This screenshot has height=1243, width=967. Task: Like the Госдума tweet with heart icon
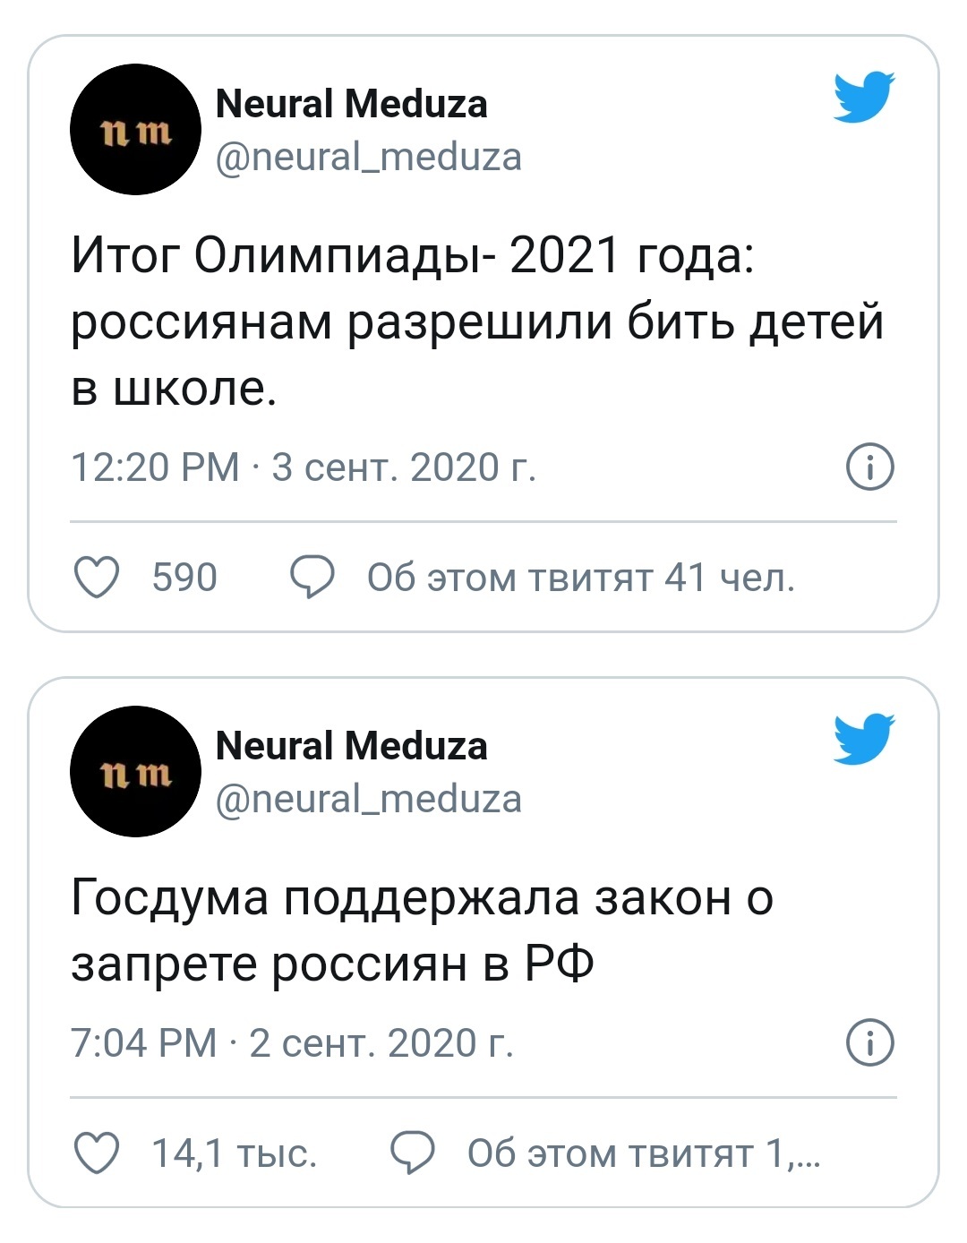tap(96, 1153)
